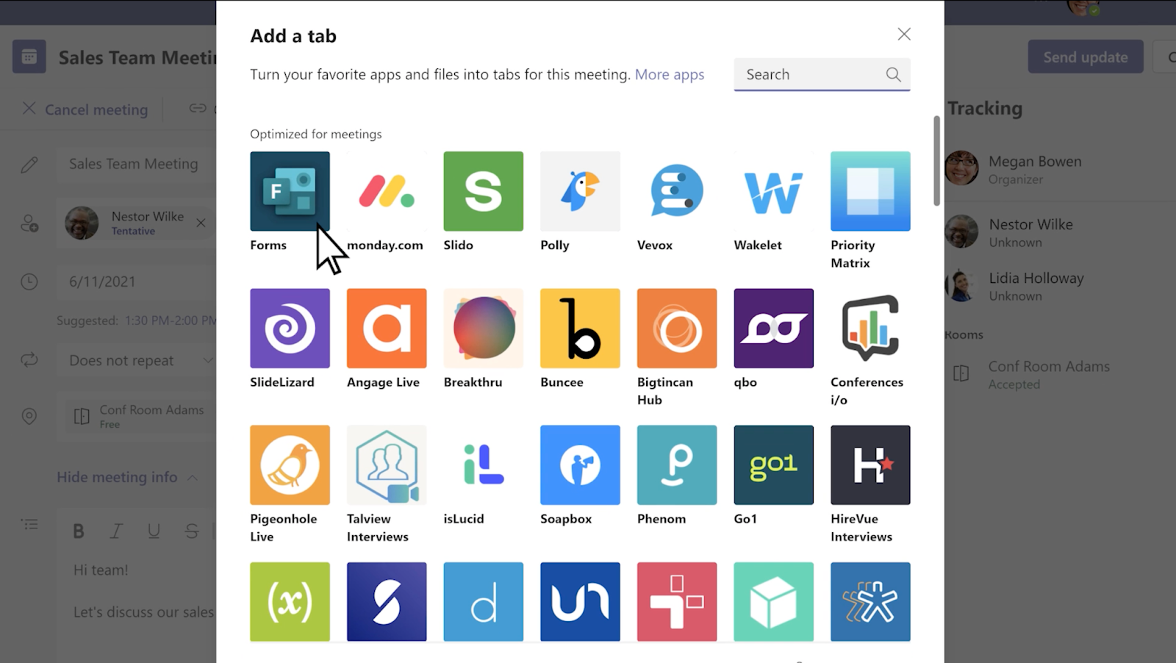Add the Slido app tab
The width and height of the screenshot is (1176, 663).
484,191
